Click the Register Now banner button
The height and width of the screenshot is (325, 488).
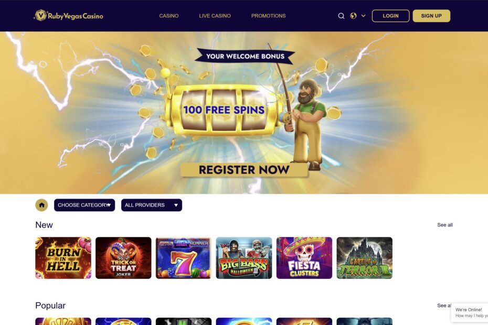tap(244, 170)
